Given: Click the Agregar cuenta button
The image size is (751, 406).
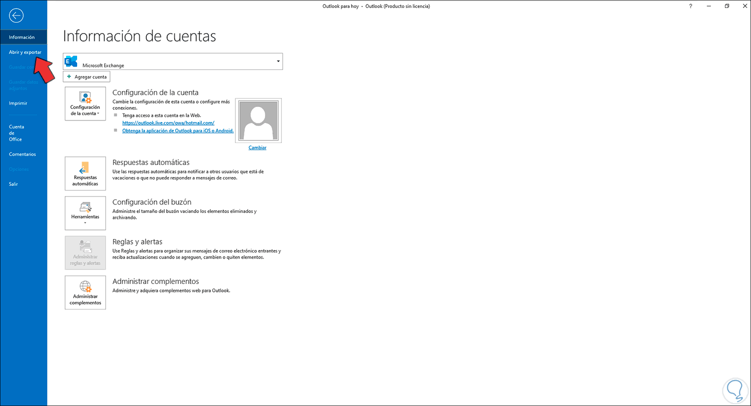Looking at the screenshot, I should (x=87, y=77).
